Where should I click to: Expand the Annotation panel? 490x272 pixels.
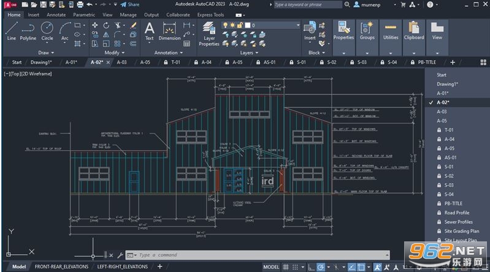point(169,53)
